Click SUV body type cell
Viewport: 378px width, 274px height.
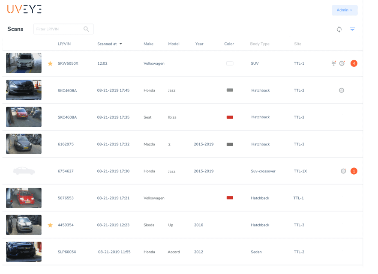pyautogui.click(x=255, y=63)
